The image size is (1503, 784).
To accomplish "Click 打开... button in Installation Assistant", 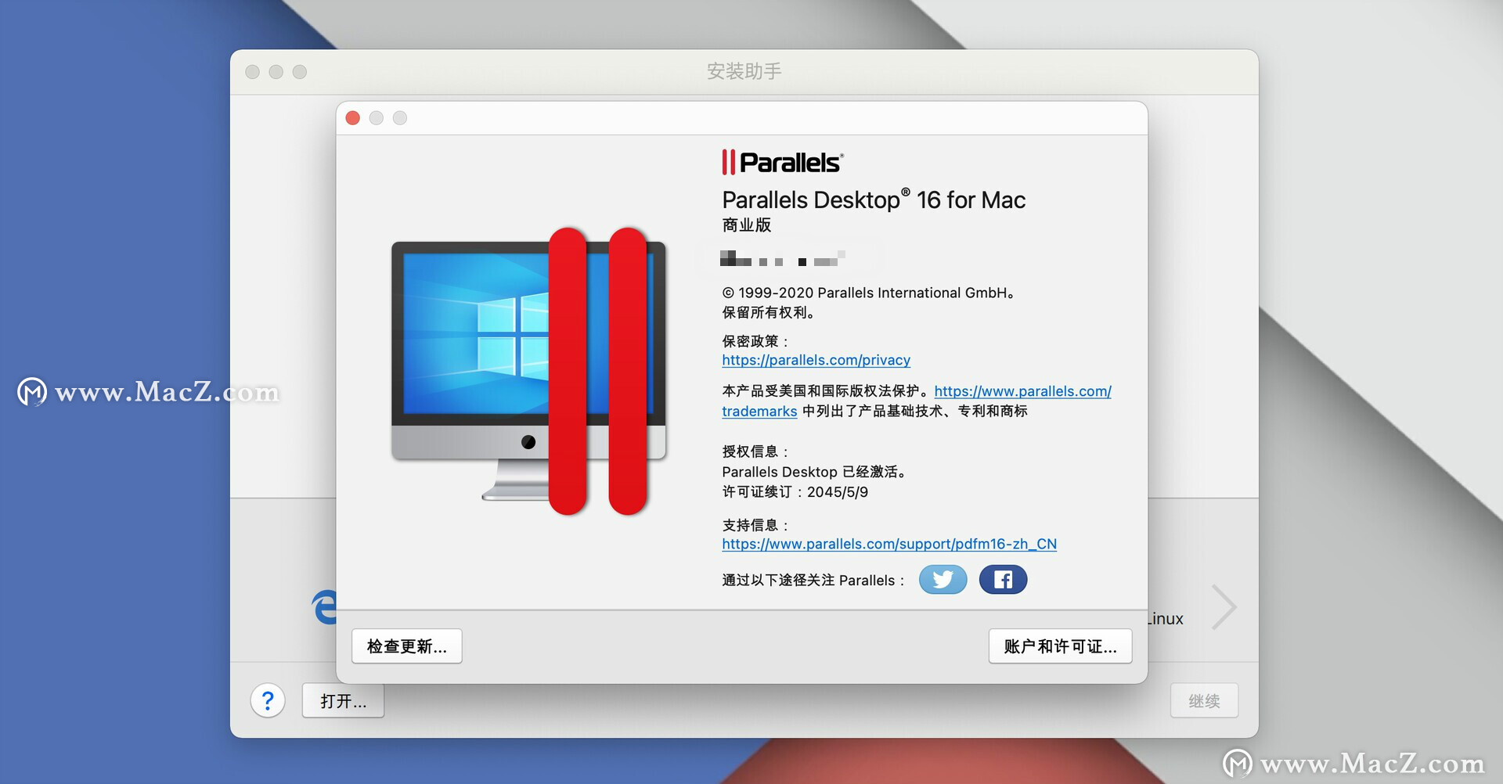I will tap(343, 701).
